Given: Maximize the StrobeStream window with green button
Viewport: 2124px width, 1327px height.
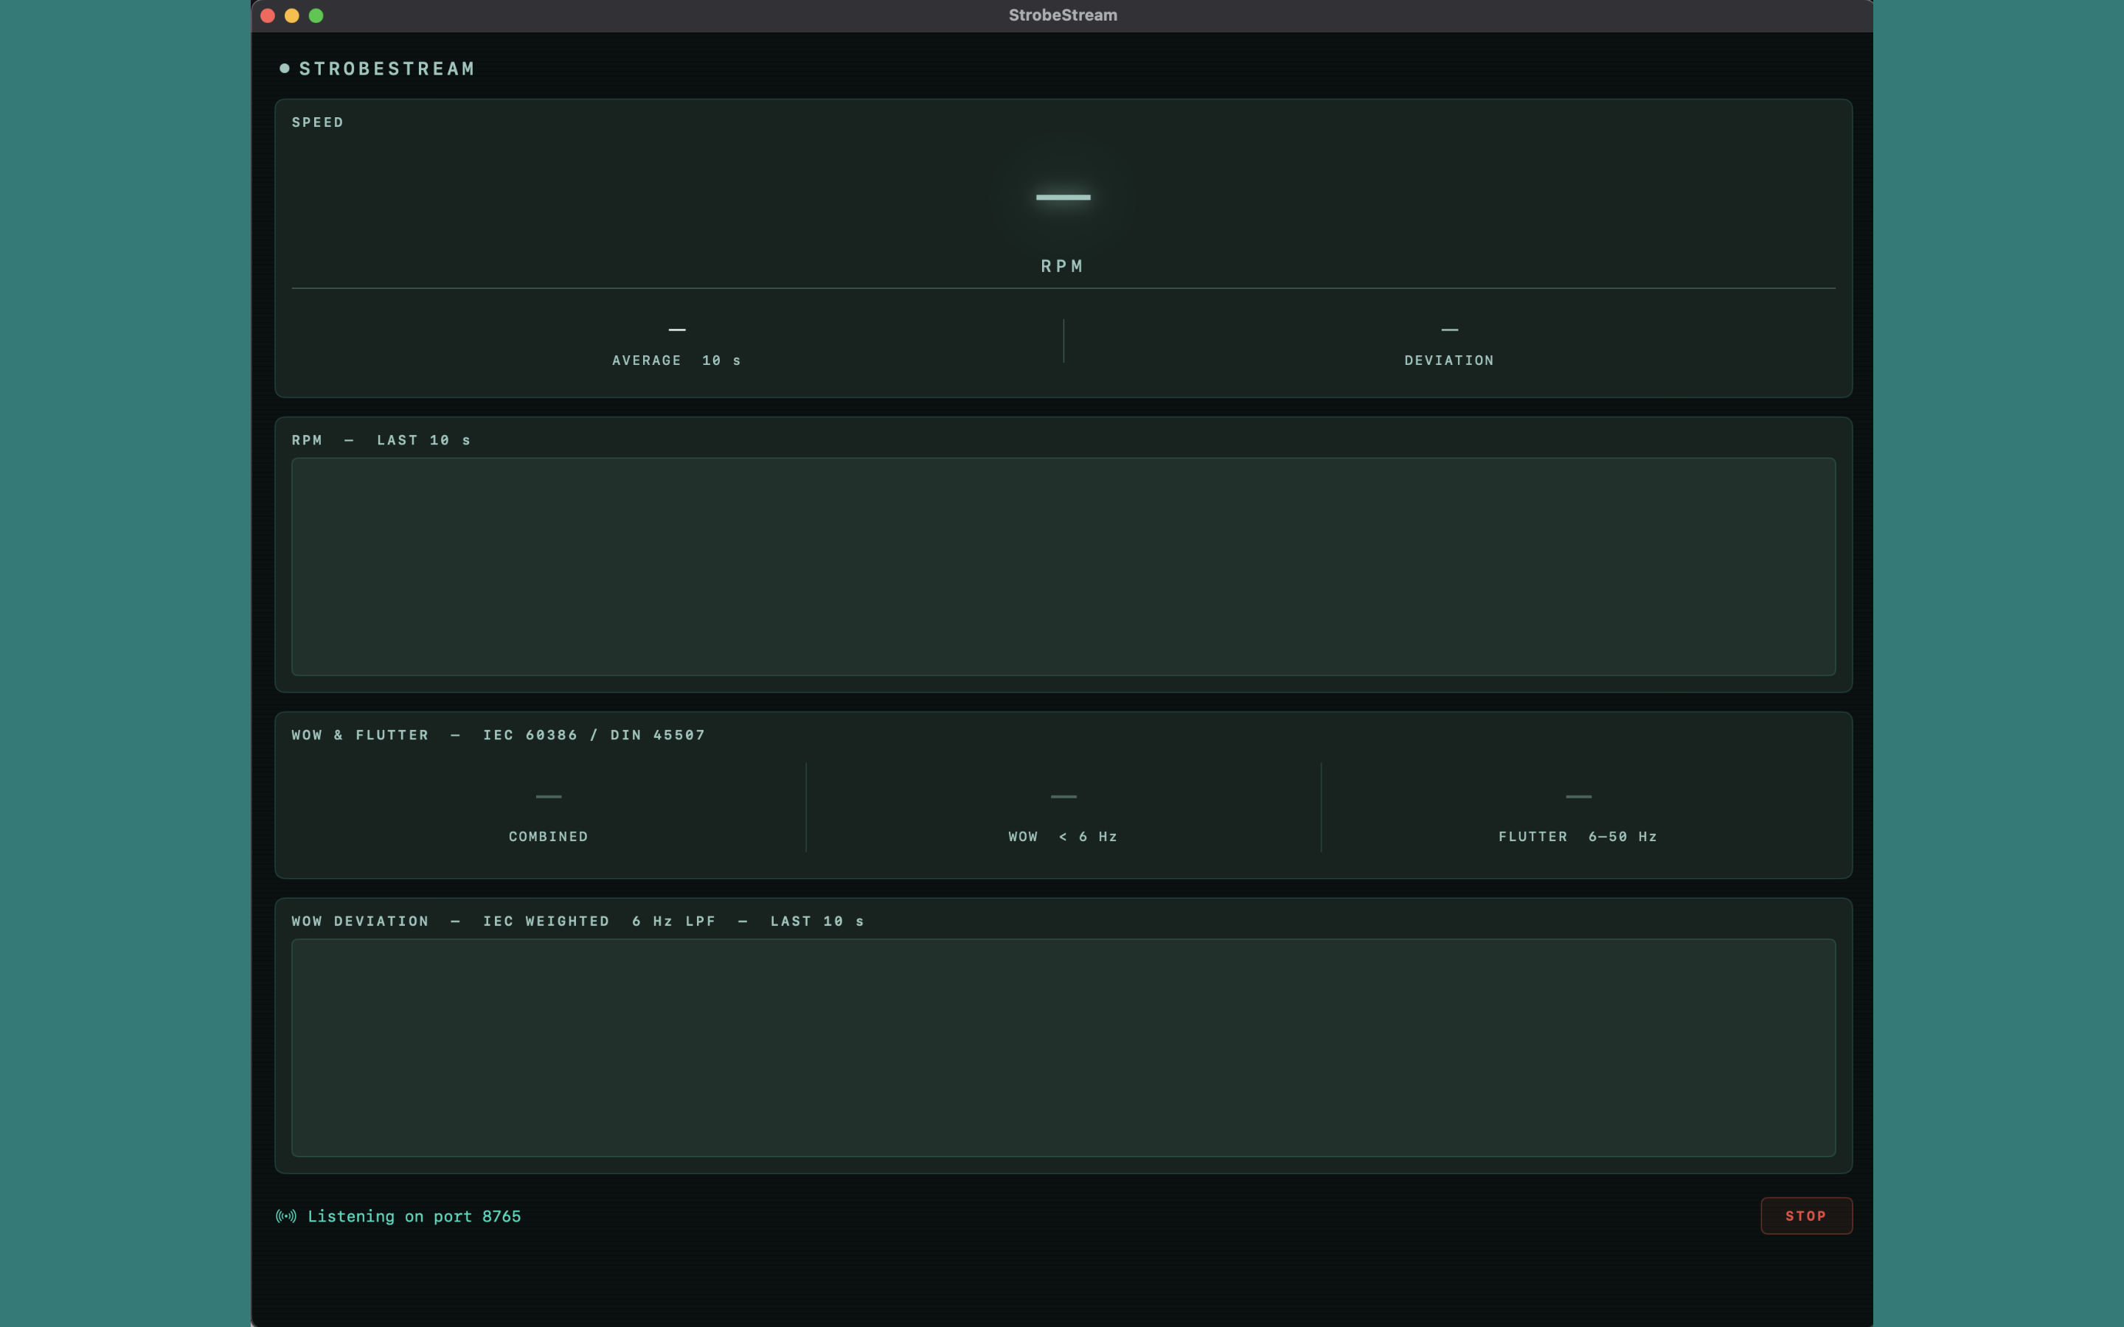Looking at the screenshot, I should 316,15.
